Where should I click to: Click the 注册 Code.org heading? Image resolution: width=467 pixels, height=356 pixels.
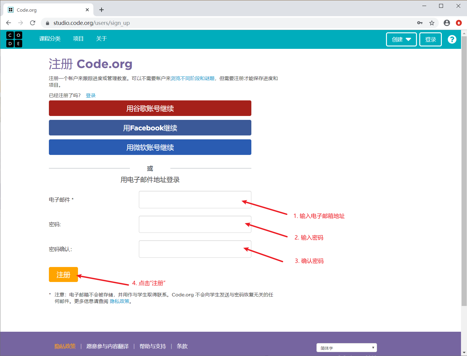[x=91, y=64]
